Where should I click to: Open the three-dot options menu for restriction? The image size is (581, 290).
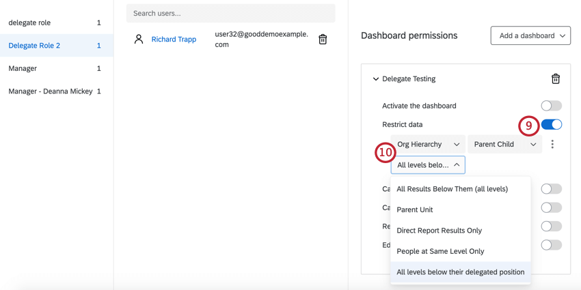click(x=552, y=145)
